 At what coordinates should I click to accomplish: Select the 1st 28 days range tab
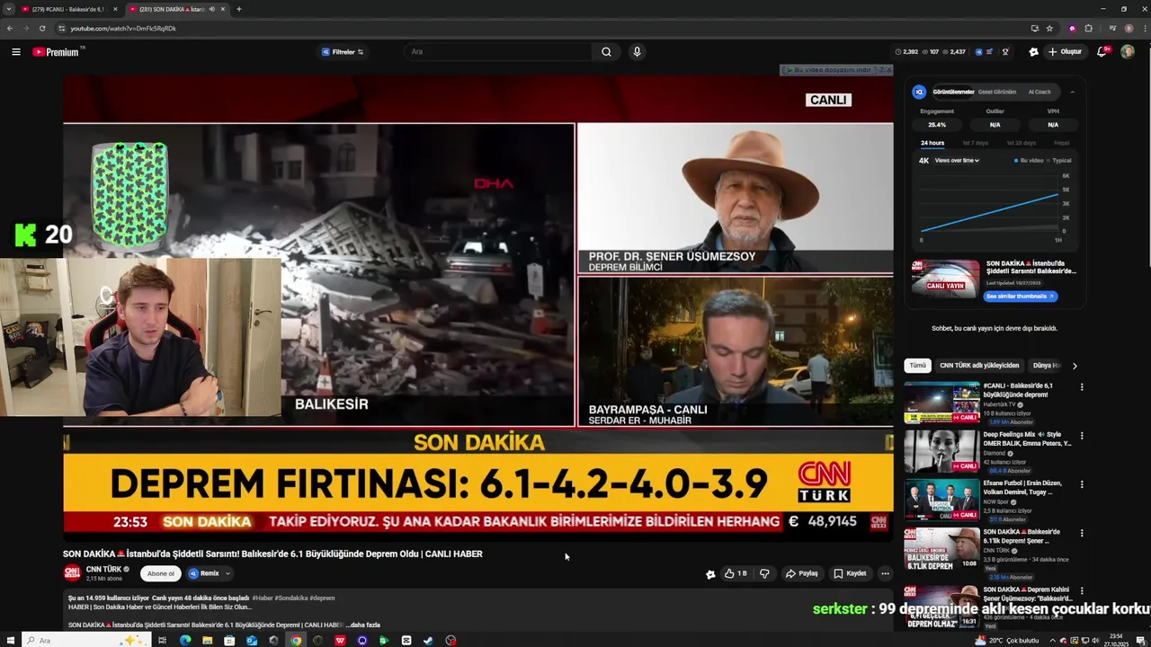tap(1021, 143)
